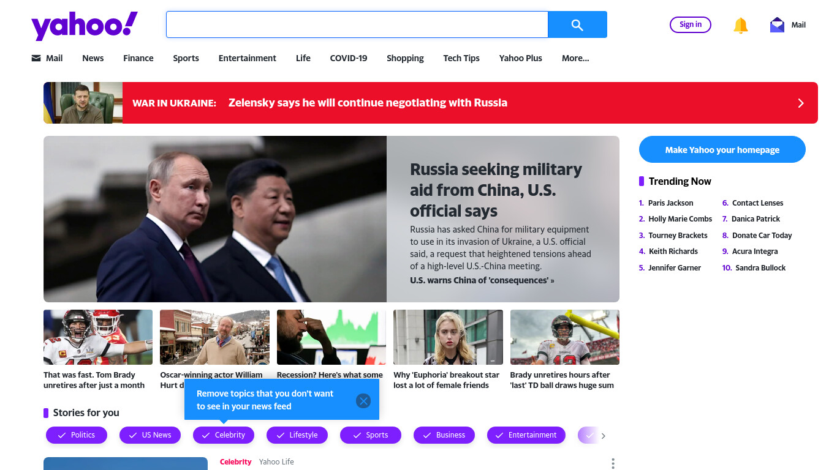Go to News in the navigation bar
The image size is (837, 470).
[93, 58]
